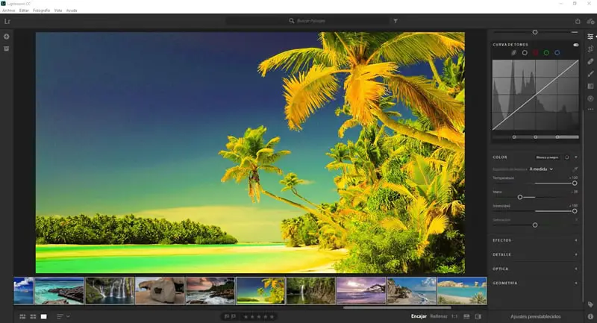Screen dimensions: 597x323
Task: Select the Brush adjustment tool
Action: 590,74
